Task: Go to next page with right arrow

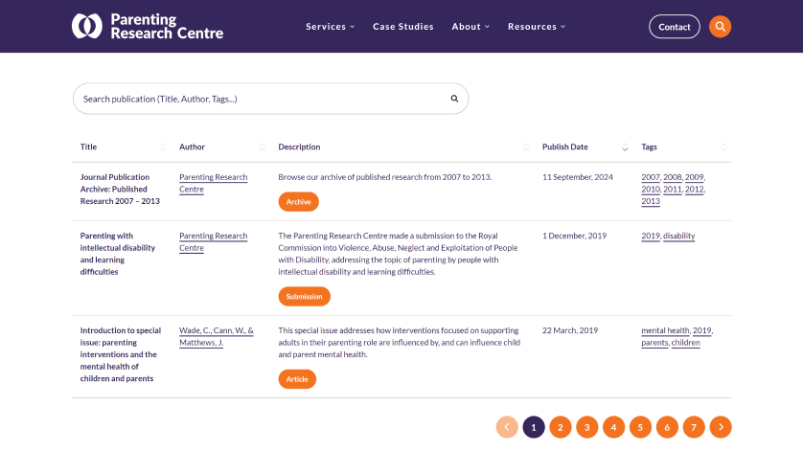Action: [720, 427]
